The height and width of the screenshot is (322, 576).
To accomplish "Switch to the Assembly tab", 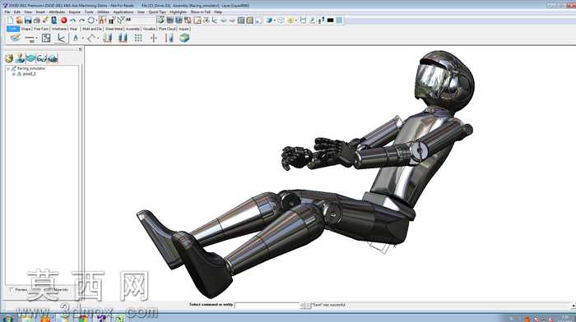I will pyautogui.click(x=132, y=29).
